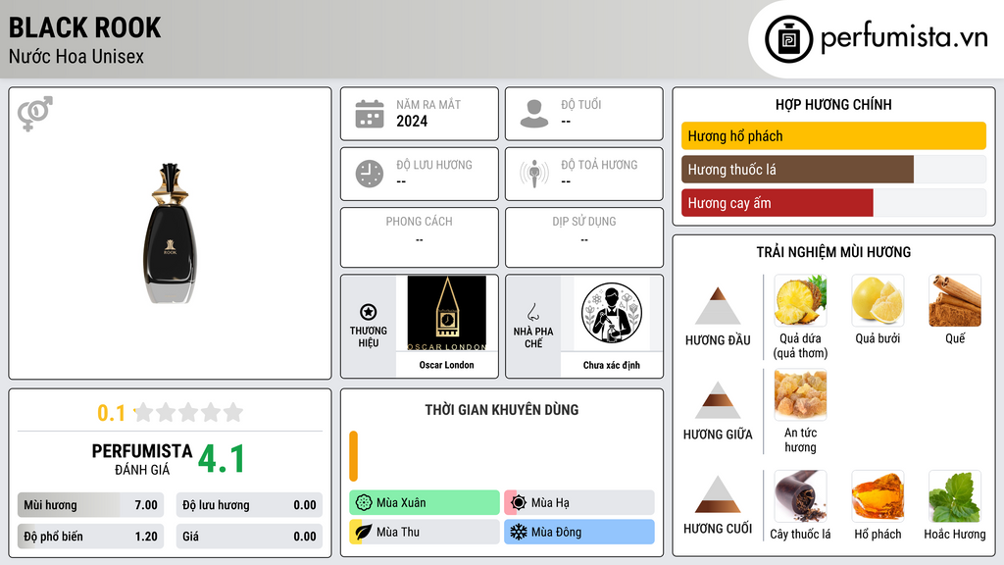
Task: Click the Dịp sử dụng box
Action: pyautogui.click(x=584, y=237)
